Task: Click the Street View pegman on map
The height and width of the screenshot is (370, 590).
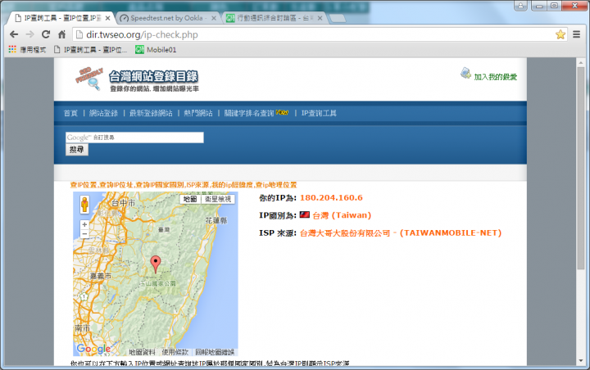Action: click(x=84, y=205)
